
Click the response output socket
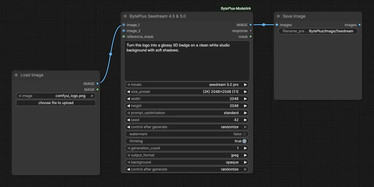click(x=251, y=31)
